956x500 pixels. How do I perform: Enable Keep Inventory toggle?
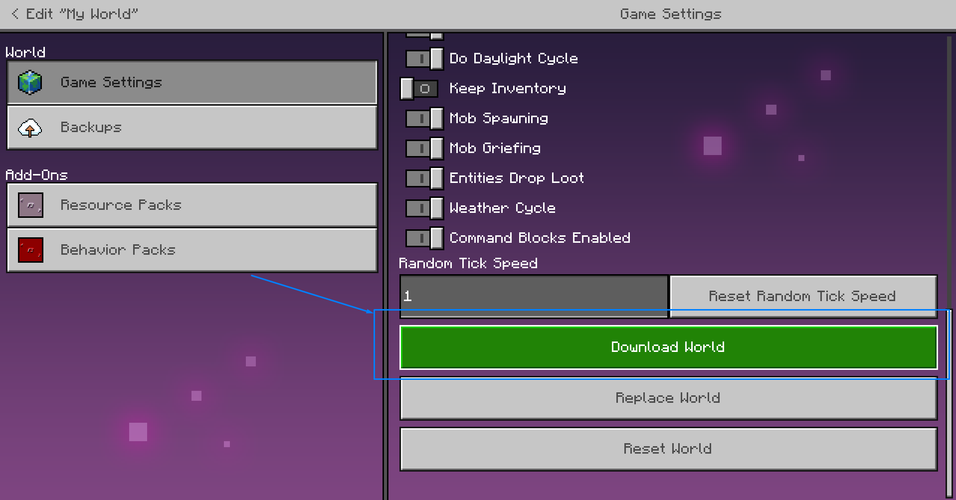(x=419, y=89)
